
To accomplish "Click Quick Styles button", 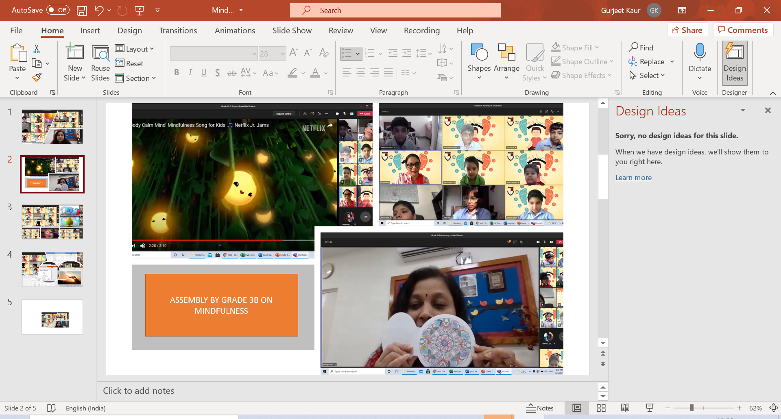I will (x=534, y=63).
